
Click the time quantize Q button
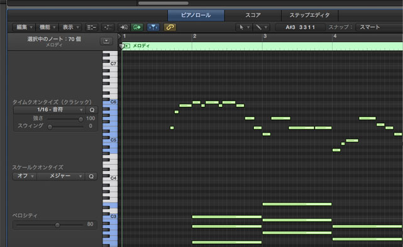[x=92, y=110]
